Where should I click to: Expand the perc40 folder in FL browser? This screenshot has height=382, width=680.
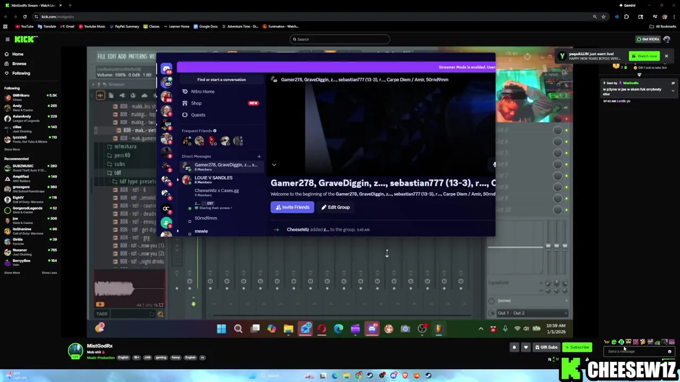(x=122, y=155)
